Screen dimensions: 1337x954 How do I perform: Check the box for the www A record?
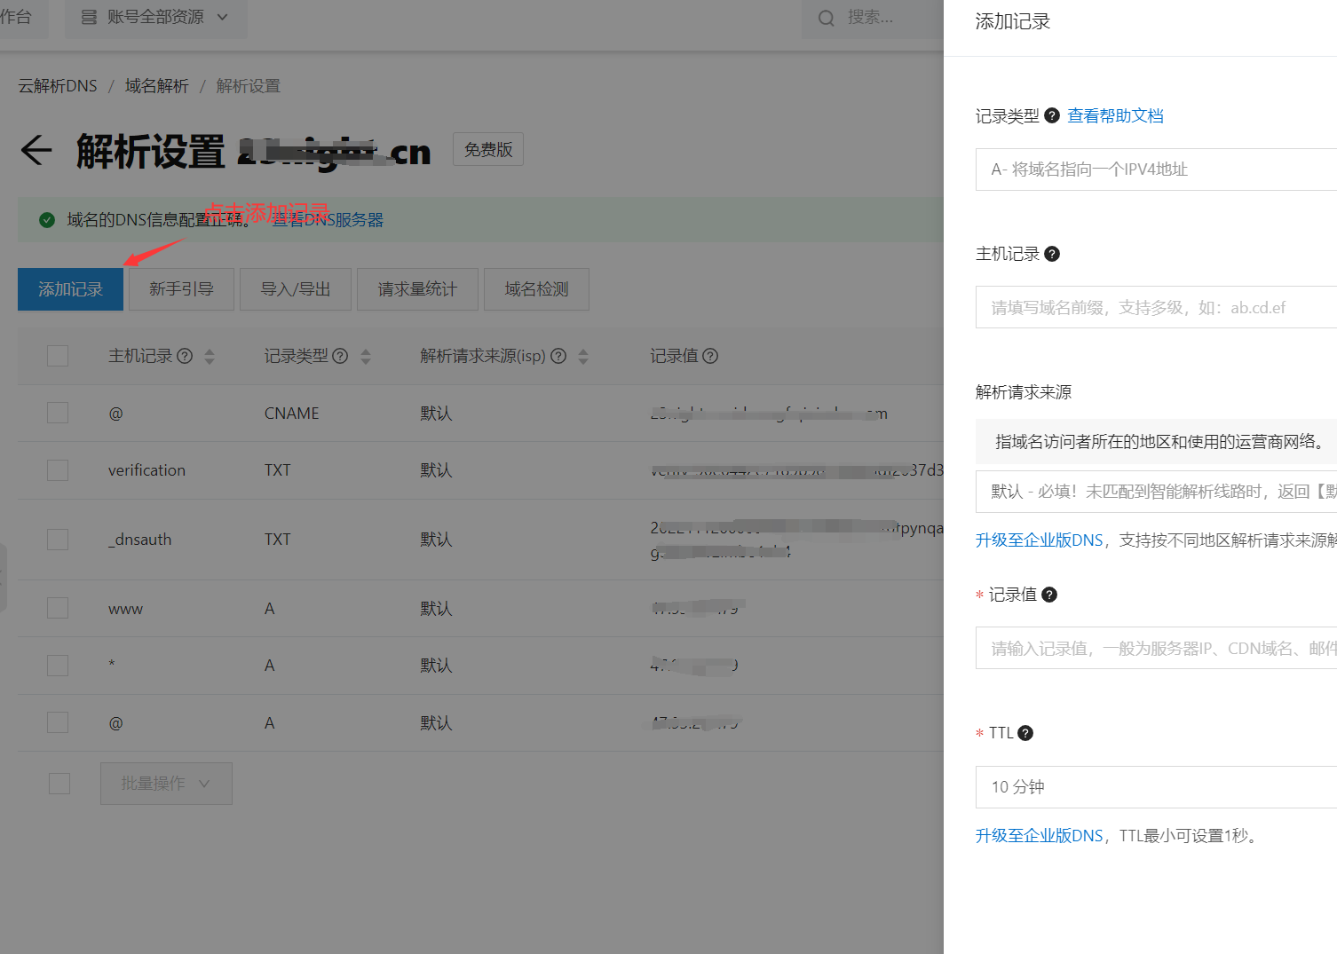pyautogui.click(x=58, y=608)
